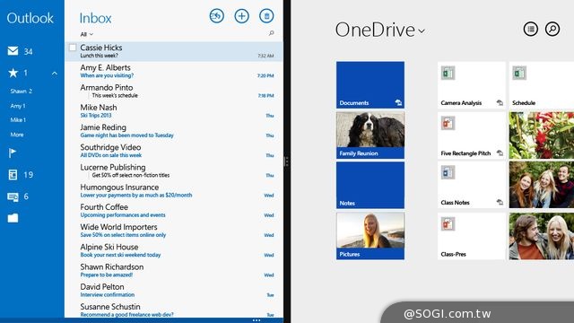This screenshot has height=323, width=574.
Task: Open the Pictures folder tile
Action: [x=370, y=236]
